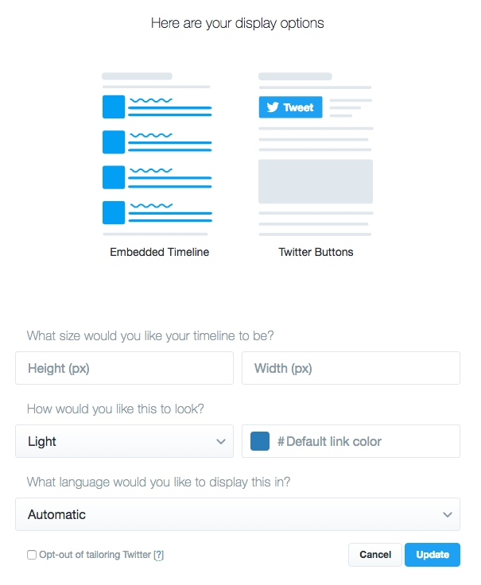
Task: Select the Embedded Timeline illustration
Action: [x=157, y=153]
